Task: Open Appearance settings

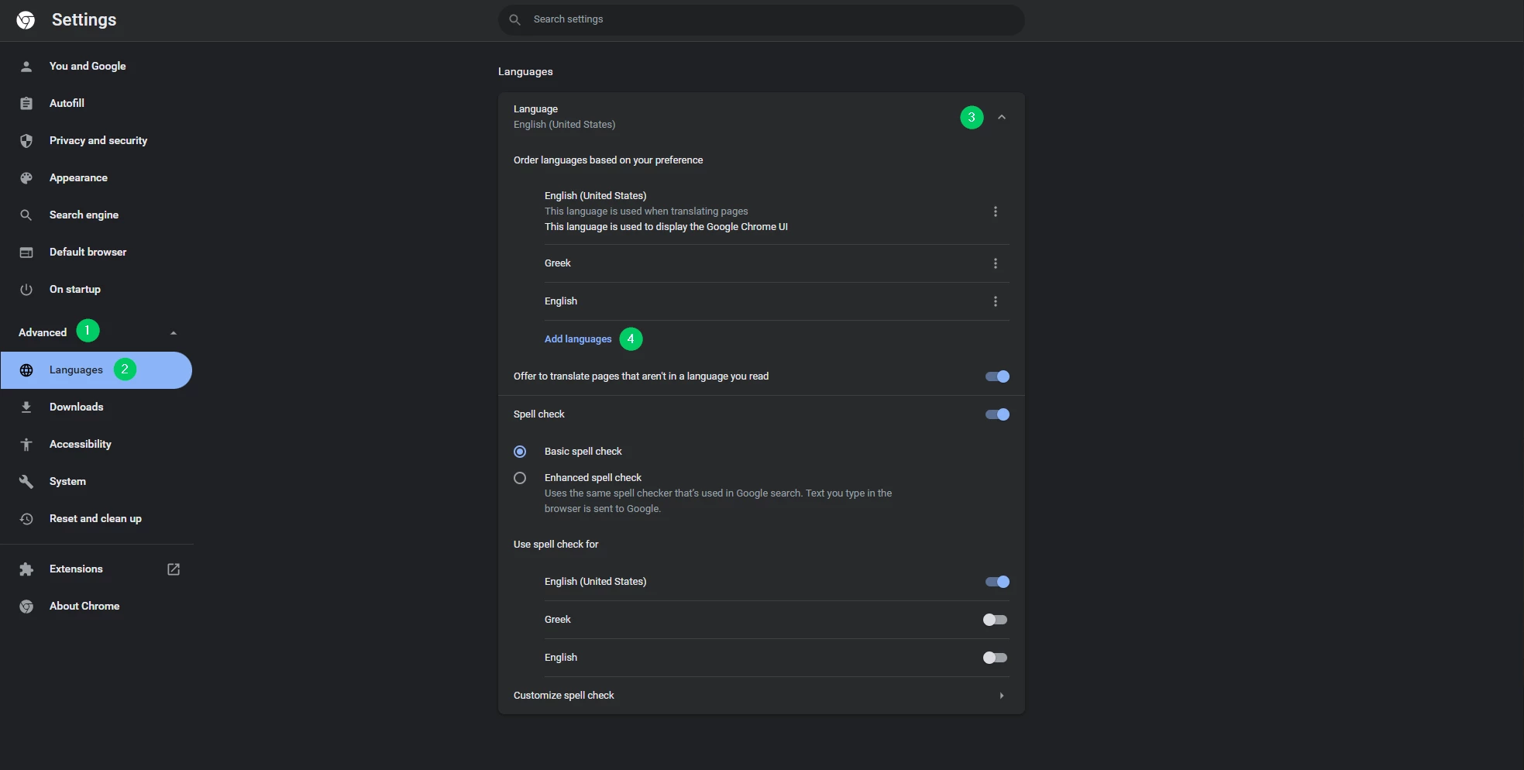Action: tap(97, 178)
